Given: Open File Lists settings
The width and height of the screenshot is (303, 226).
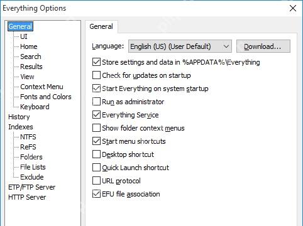Looking at the screenshot, I should click(33, 167).
